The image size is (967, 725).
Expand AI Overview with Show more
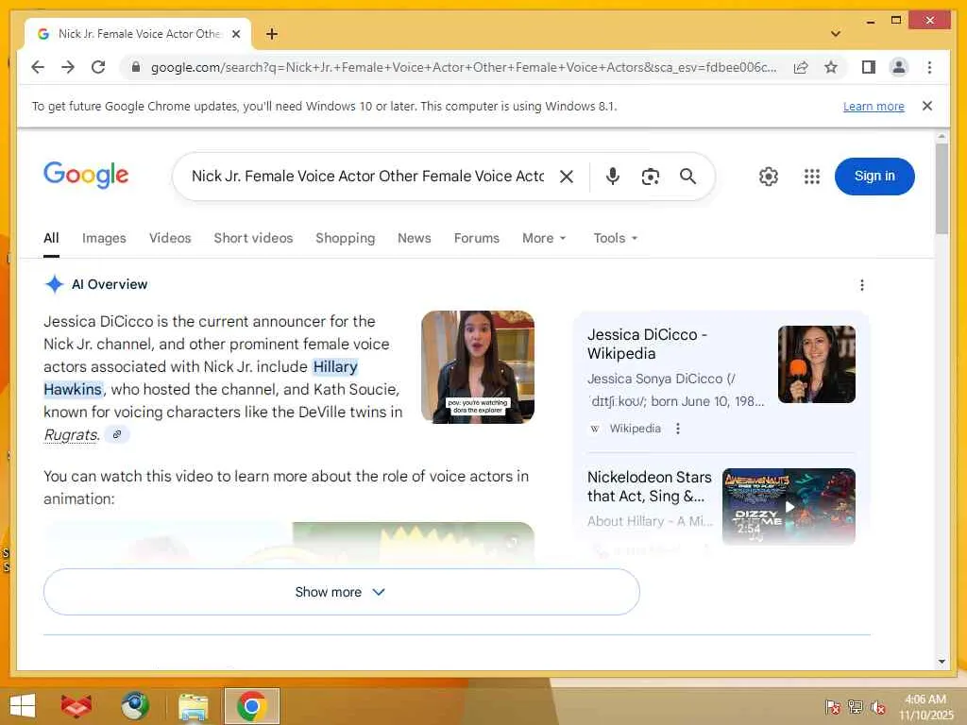342,592
